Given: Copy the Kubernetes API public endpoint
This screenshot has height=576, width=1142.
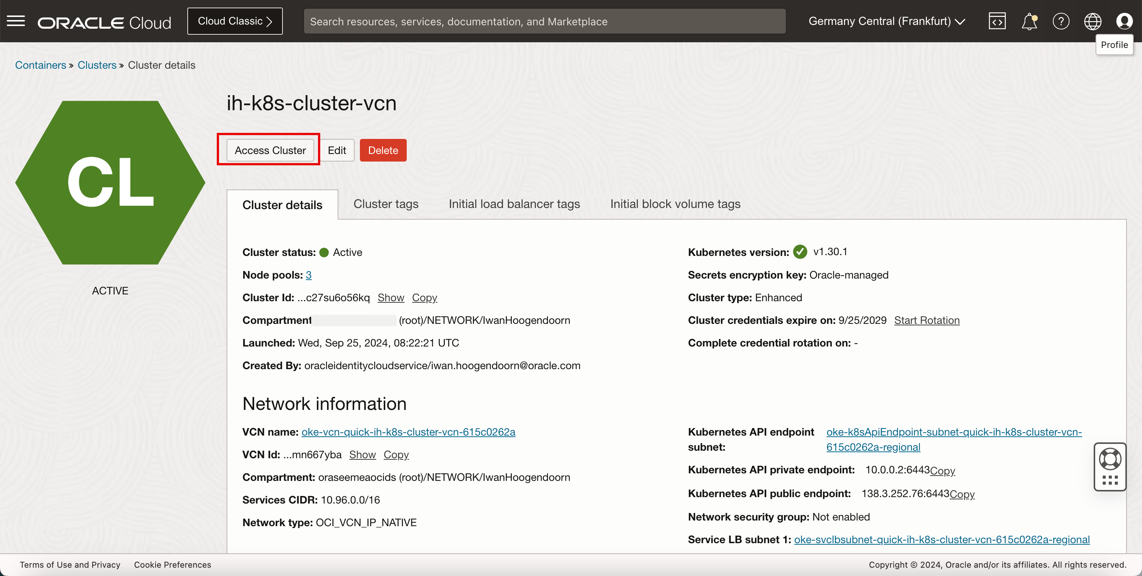Looking at the screenshot, I should click(962, 494).
